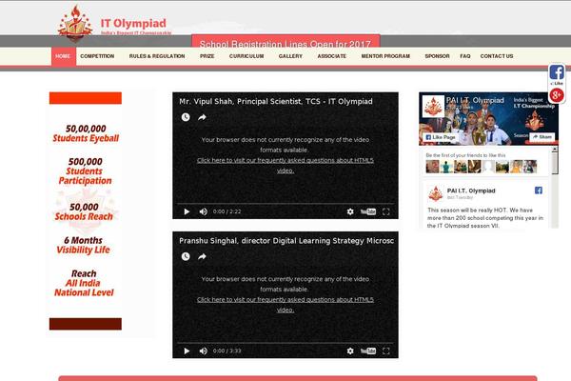
Task: Open the CURRICULUM menu item
Action: click(x=246, y=56)
